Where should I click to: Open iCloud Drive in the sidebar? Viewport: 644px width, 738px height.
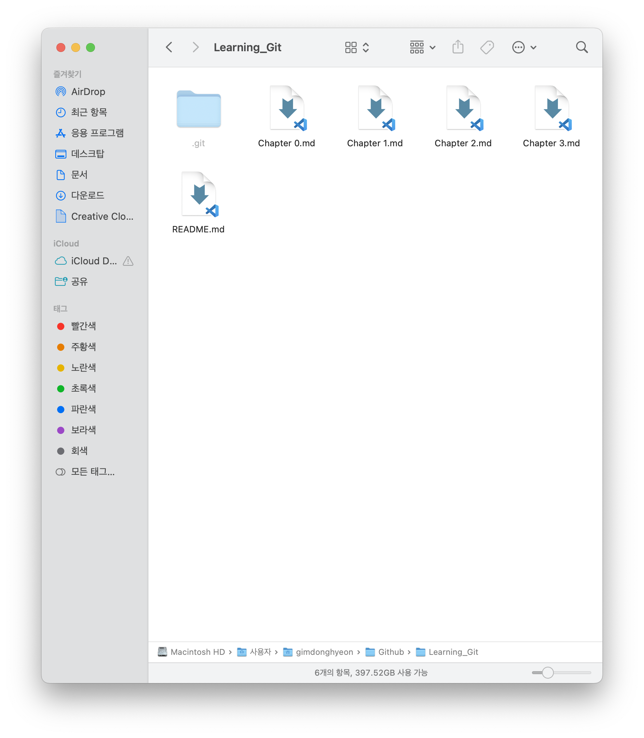(x=95, y=261)
